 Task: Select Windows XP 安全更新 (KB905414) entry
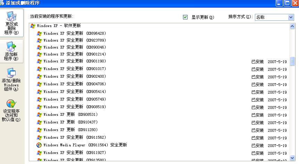point(75,92)
